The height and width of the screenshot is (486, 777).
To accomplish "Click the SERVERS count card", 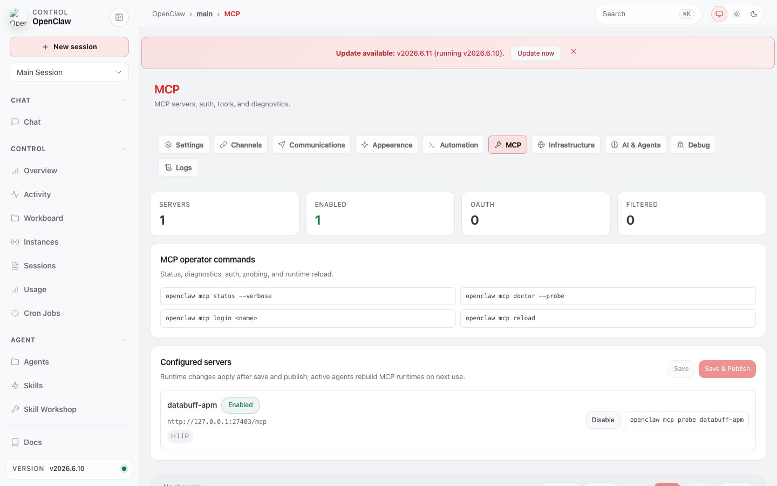I will pyautogui.click(x=224, y=213).
